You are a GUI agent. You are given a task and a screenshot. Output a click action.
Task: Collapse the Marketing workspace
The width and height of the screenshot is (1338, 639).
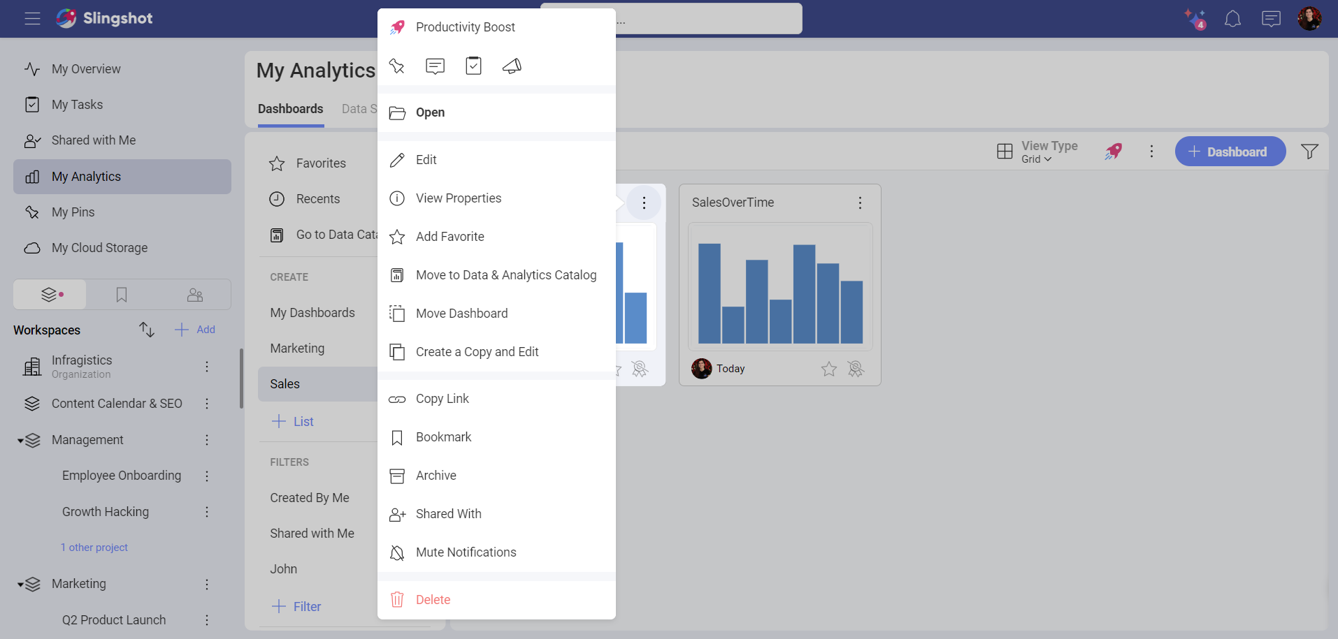pyautogui.click(x=21, y=585)
